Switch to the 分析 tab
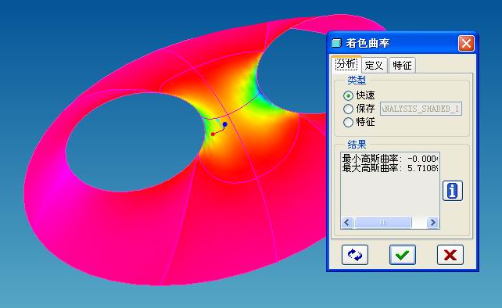This screenshot has width=502, height=308. 346,64
